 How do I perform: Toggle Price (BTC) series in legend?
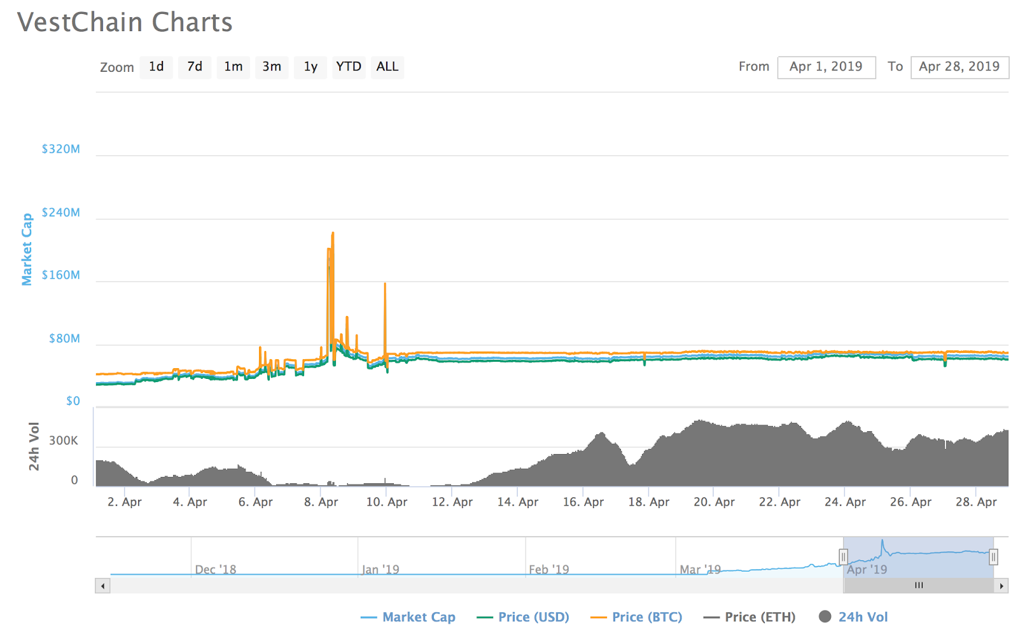point(636,617)
